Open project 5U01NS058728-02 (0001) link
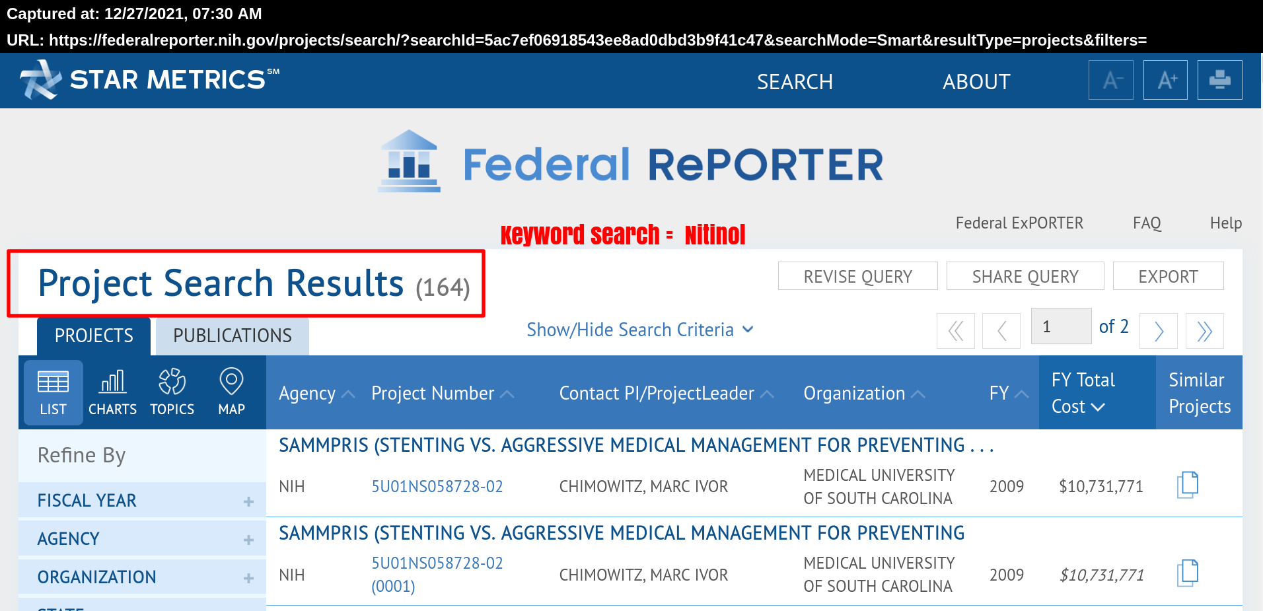This screenshot has width=1263, height=611. [437, 575]
